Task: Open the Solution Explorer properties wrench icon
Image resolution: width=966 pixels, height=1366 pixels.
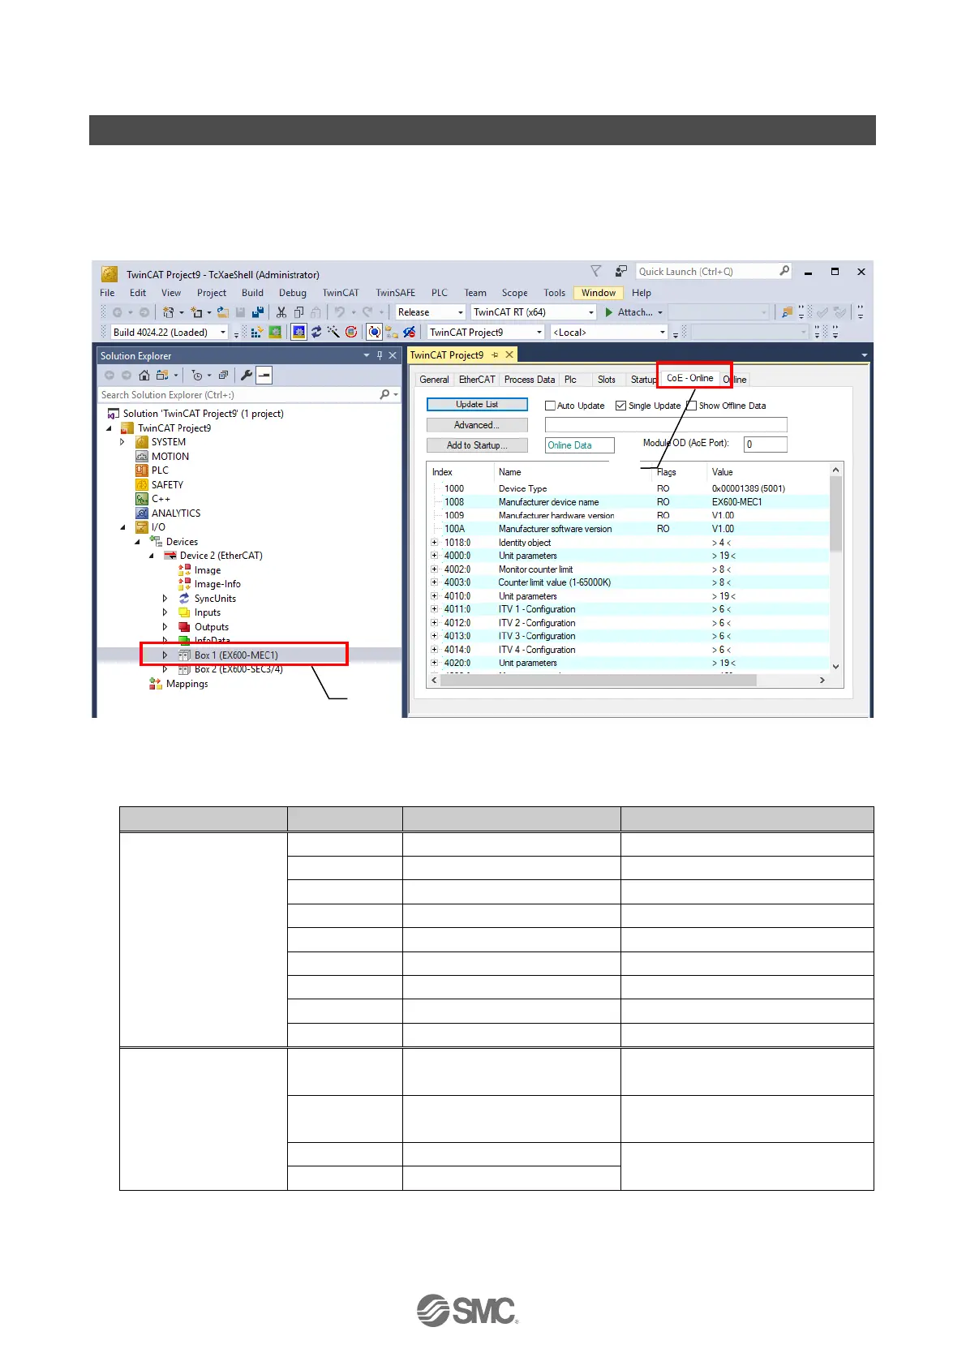Action: pyautogui.click(x=247, y=375)
